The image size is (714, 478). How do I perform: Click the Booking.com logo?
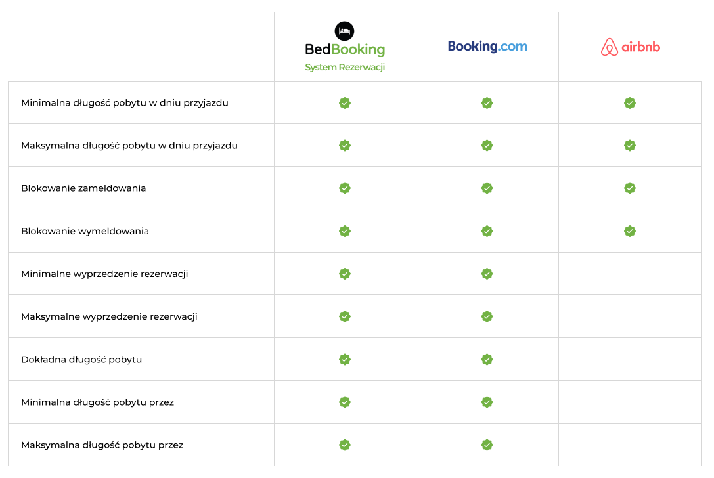(487, 47)
